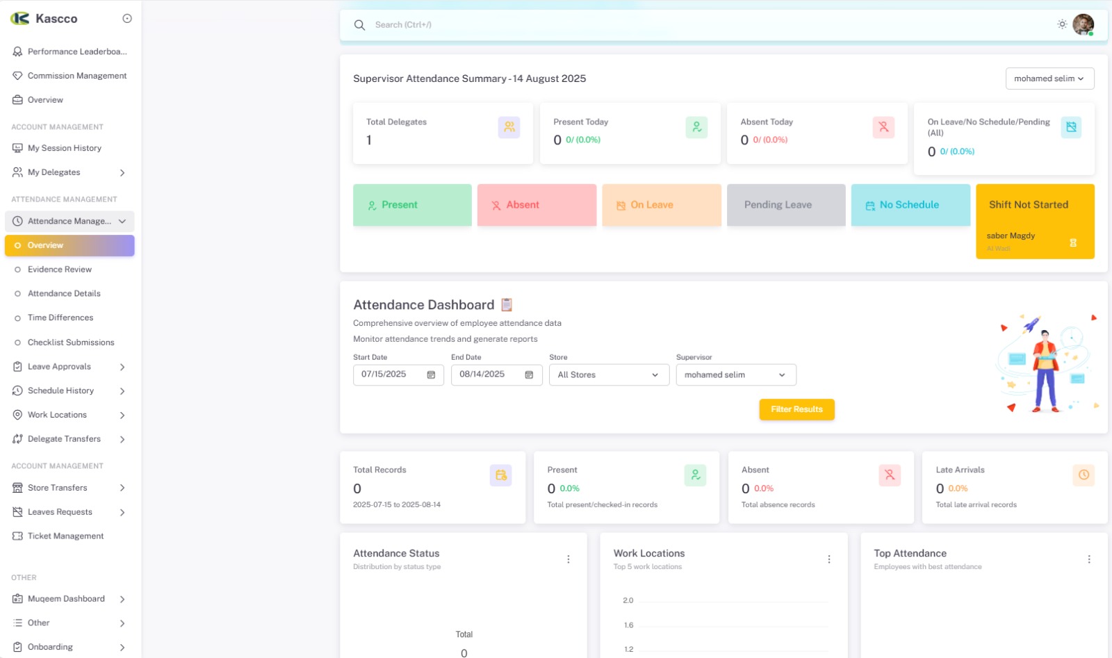The image size is (1112, 658).
Task: Click the Start Date field 07/15/2025
Action: (398, 375)
